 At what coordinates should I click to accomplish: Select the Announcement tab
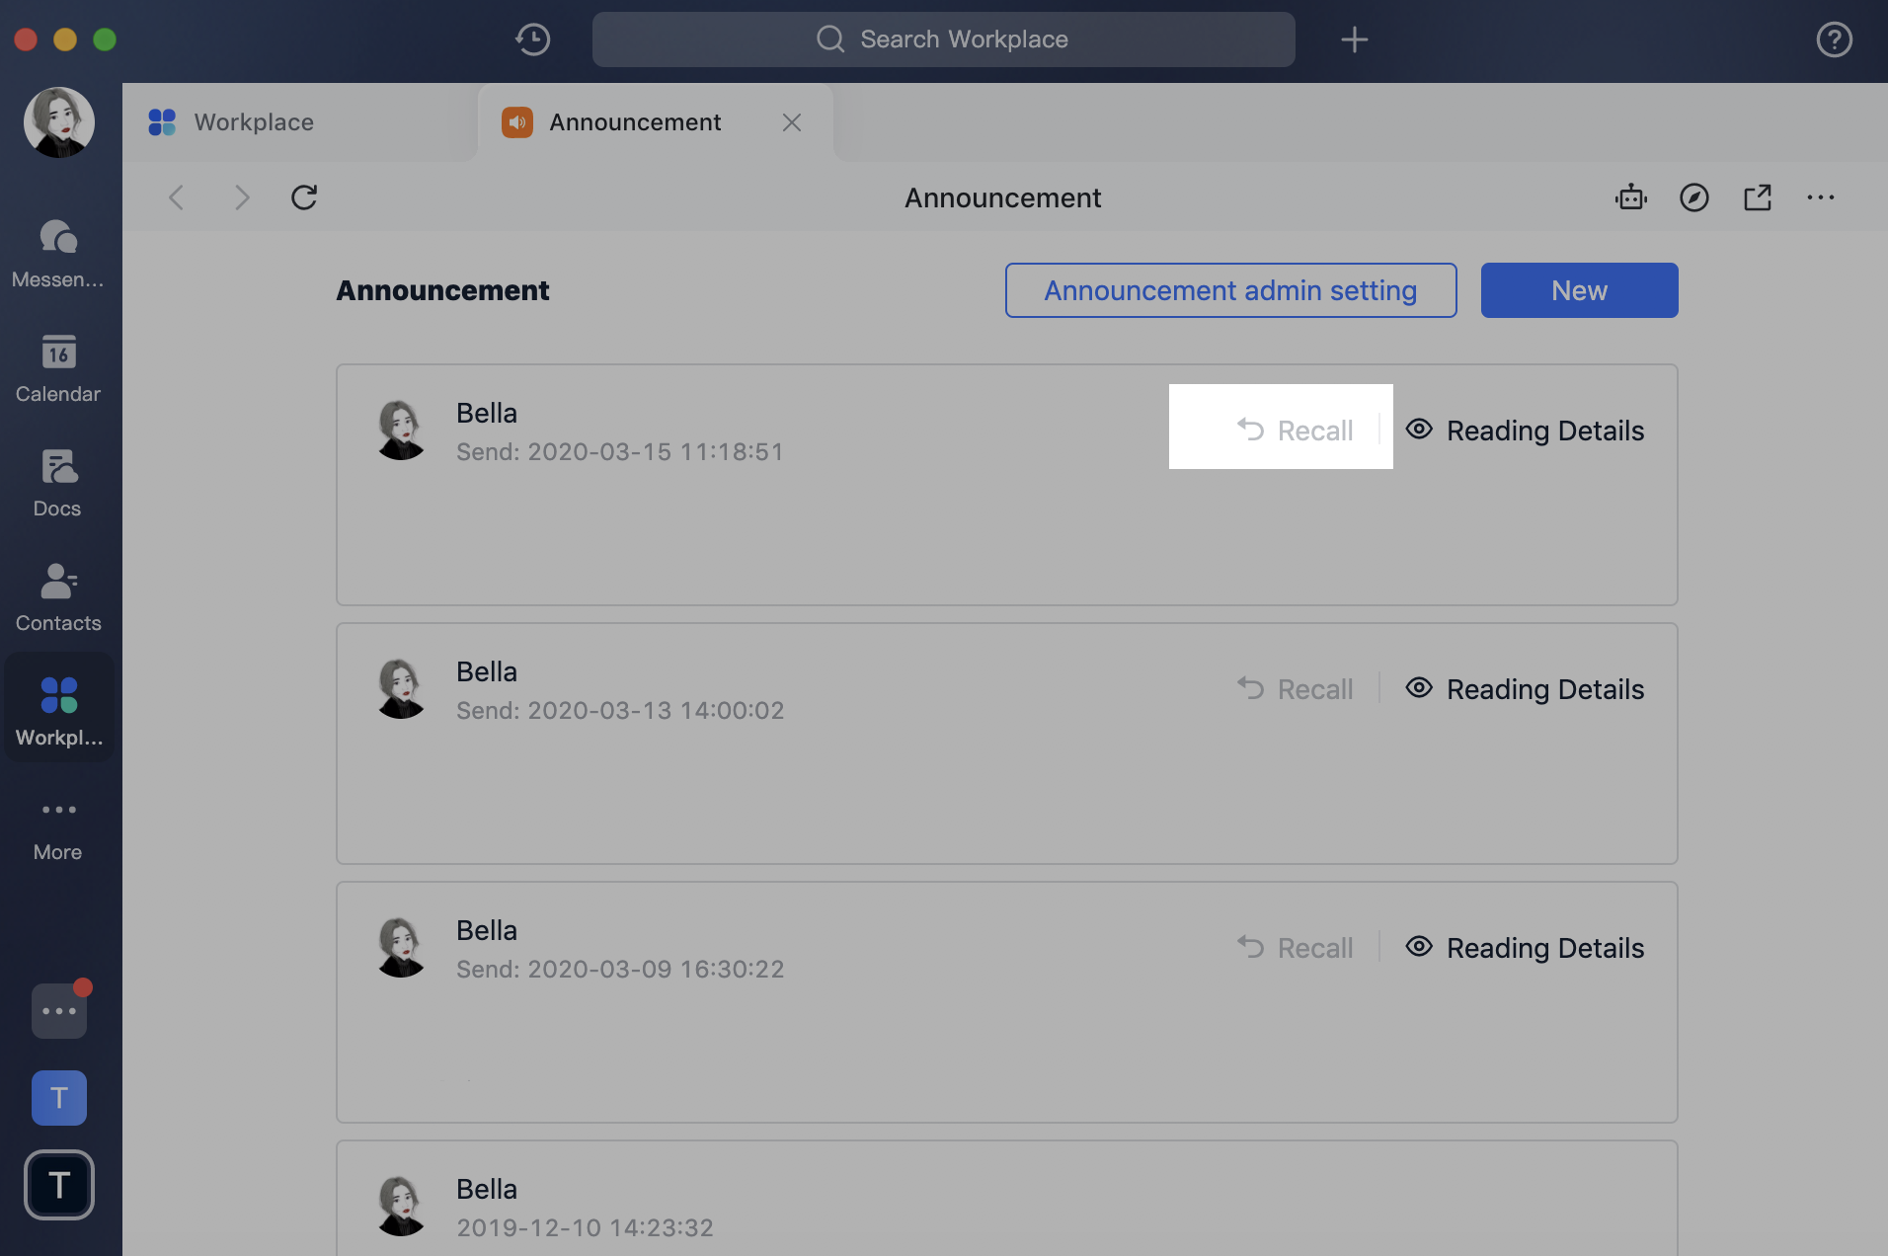coord(633,121)
